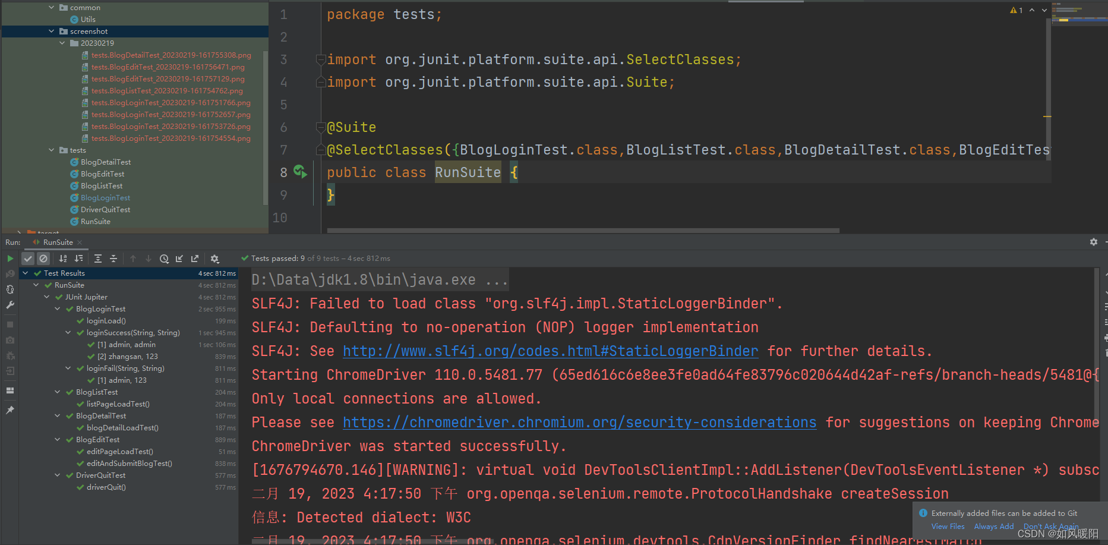Viewport: 1108px width, 545px height.
Task: Go to next highlighted problem arrow
Action: coord(1044,10)
